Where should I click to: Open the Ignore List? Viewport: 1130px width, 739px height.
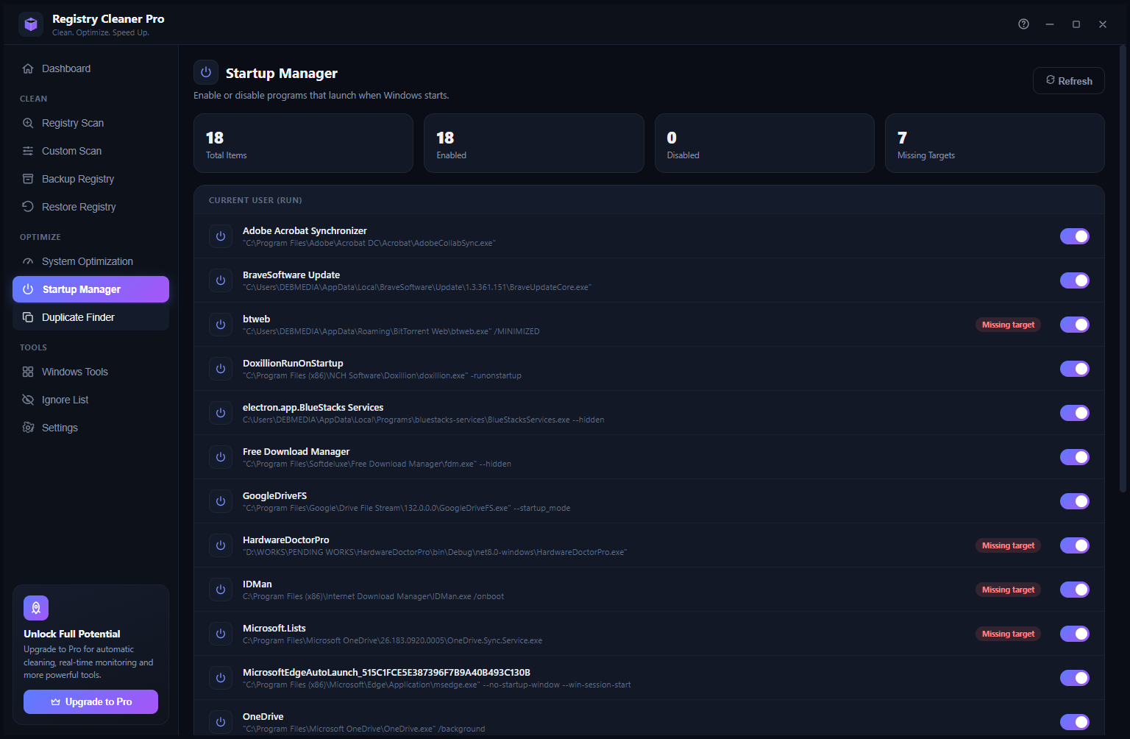click(90, 400)
